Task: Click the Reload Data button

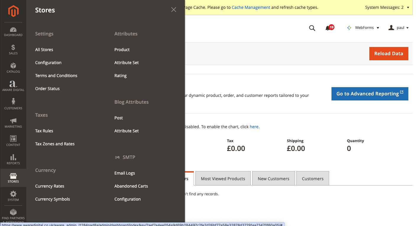Action: (389, 53)
